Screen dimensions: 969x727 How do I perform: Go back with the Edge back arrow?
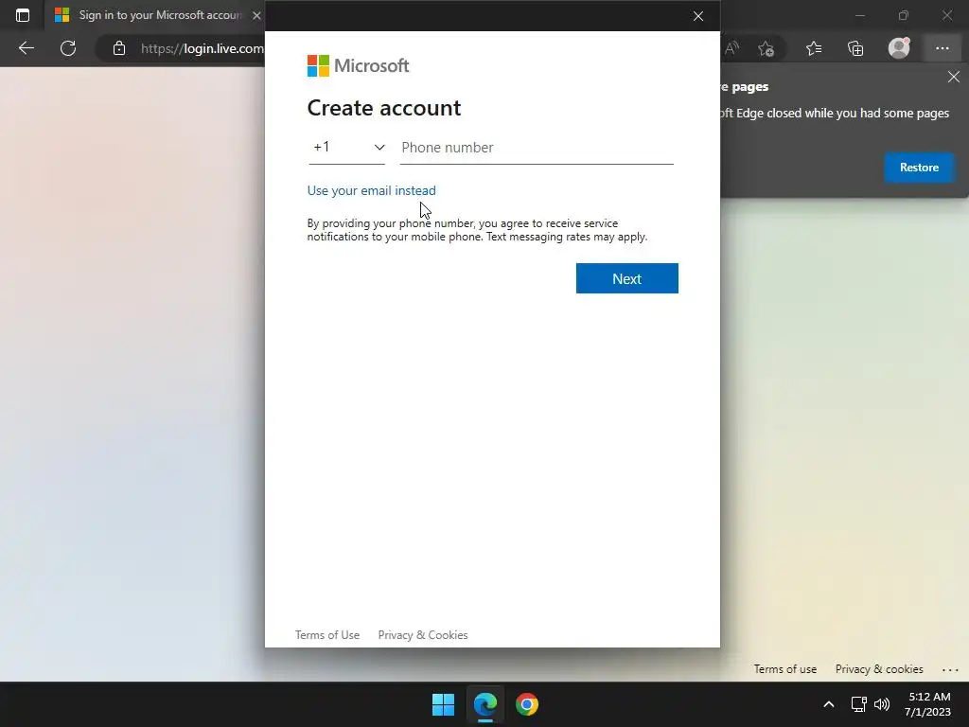coord(26,48)
